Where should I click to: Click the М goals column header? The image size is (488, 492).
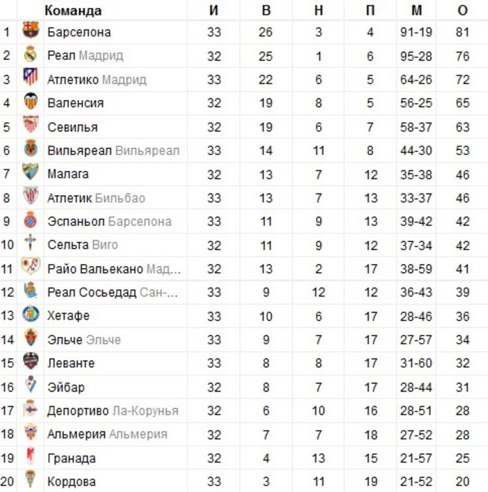(x=416, y=11)
